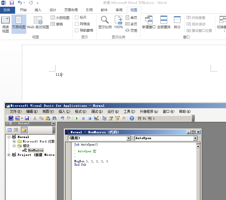Click the Copy icon in VBA toolbar
The image size is (226, 200).
(x=41, y=118)
